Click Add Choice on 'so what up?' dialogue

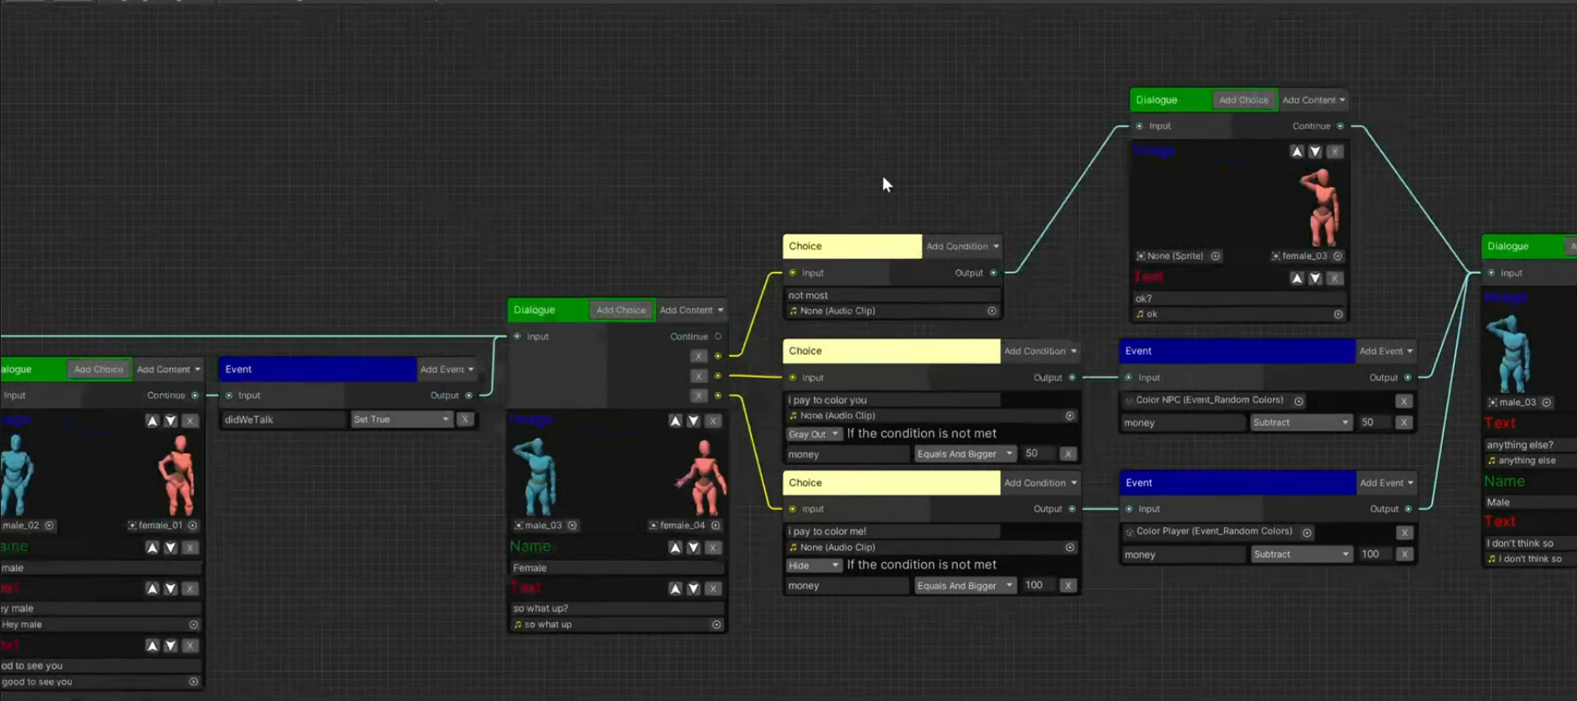point(621,311)
